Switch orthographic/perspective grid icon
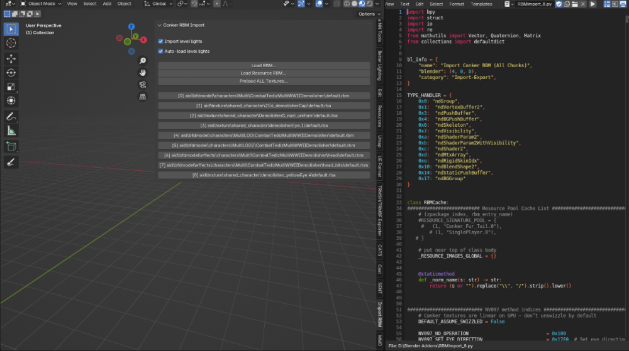Screen dimensions: 629x351 [142, 97]
